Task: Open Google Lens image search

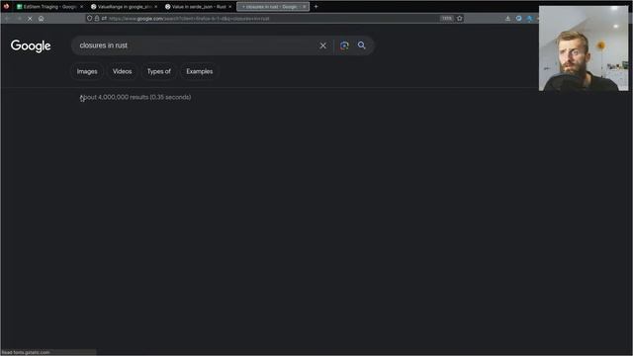Action: pyautogui.click(x=344, y=45)
